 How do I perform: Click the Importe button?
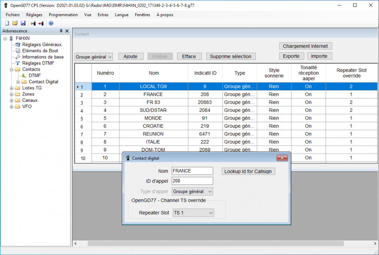click(x=319, y=56)
